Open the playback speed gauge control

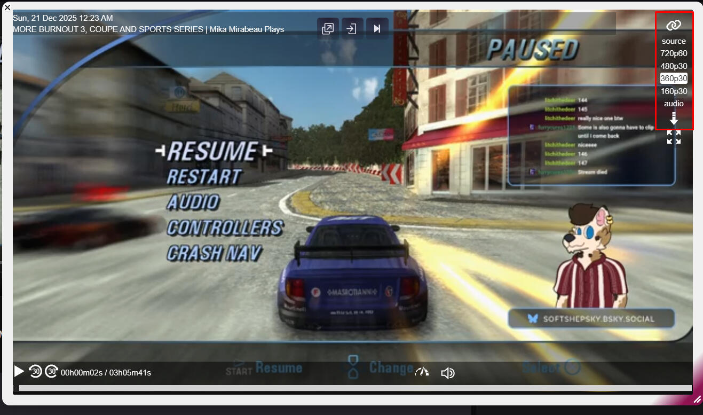(x=422, y=372)
